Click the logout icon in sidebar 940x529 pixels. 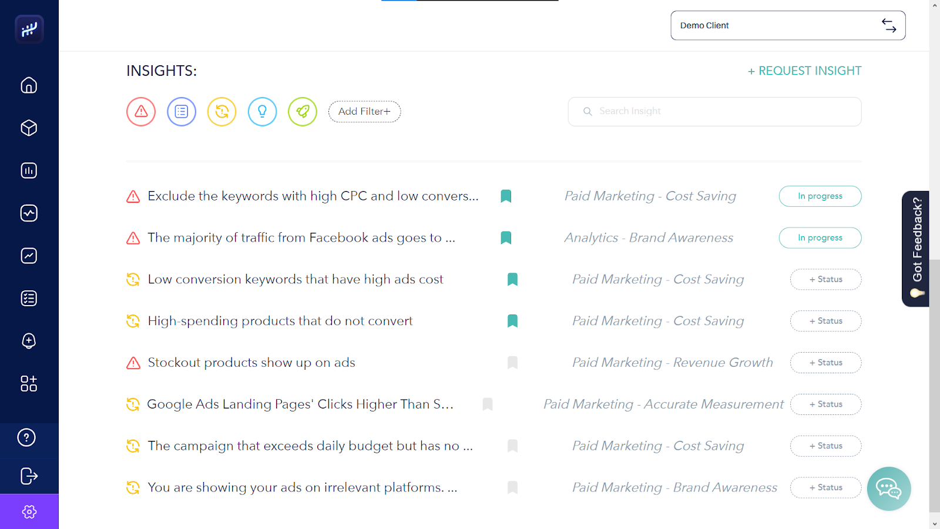(29, 476)
